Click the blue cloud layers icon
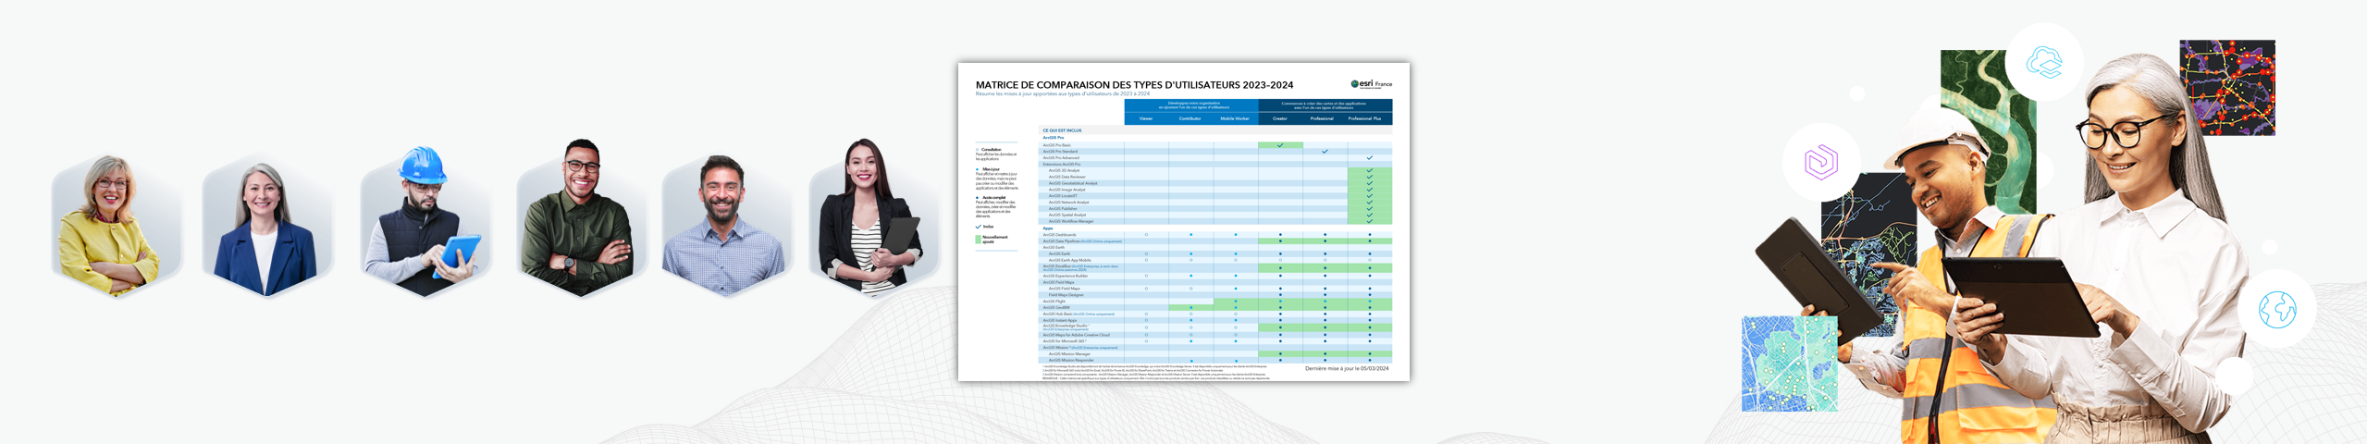The height and width of the screenshot is (444, 2367). 2043,63
